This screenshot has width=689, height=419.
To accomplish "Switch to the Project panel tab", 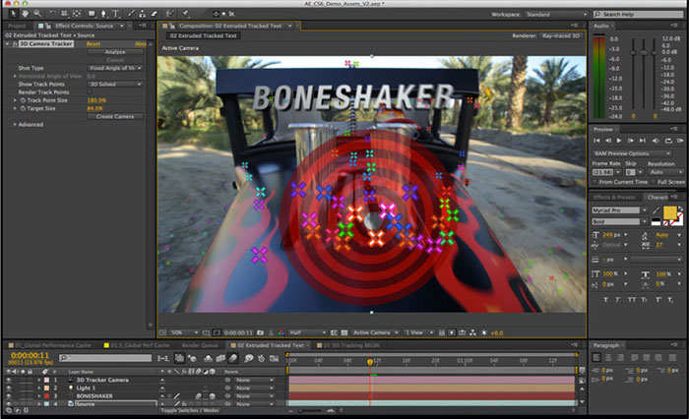I will coord(17,26).
